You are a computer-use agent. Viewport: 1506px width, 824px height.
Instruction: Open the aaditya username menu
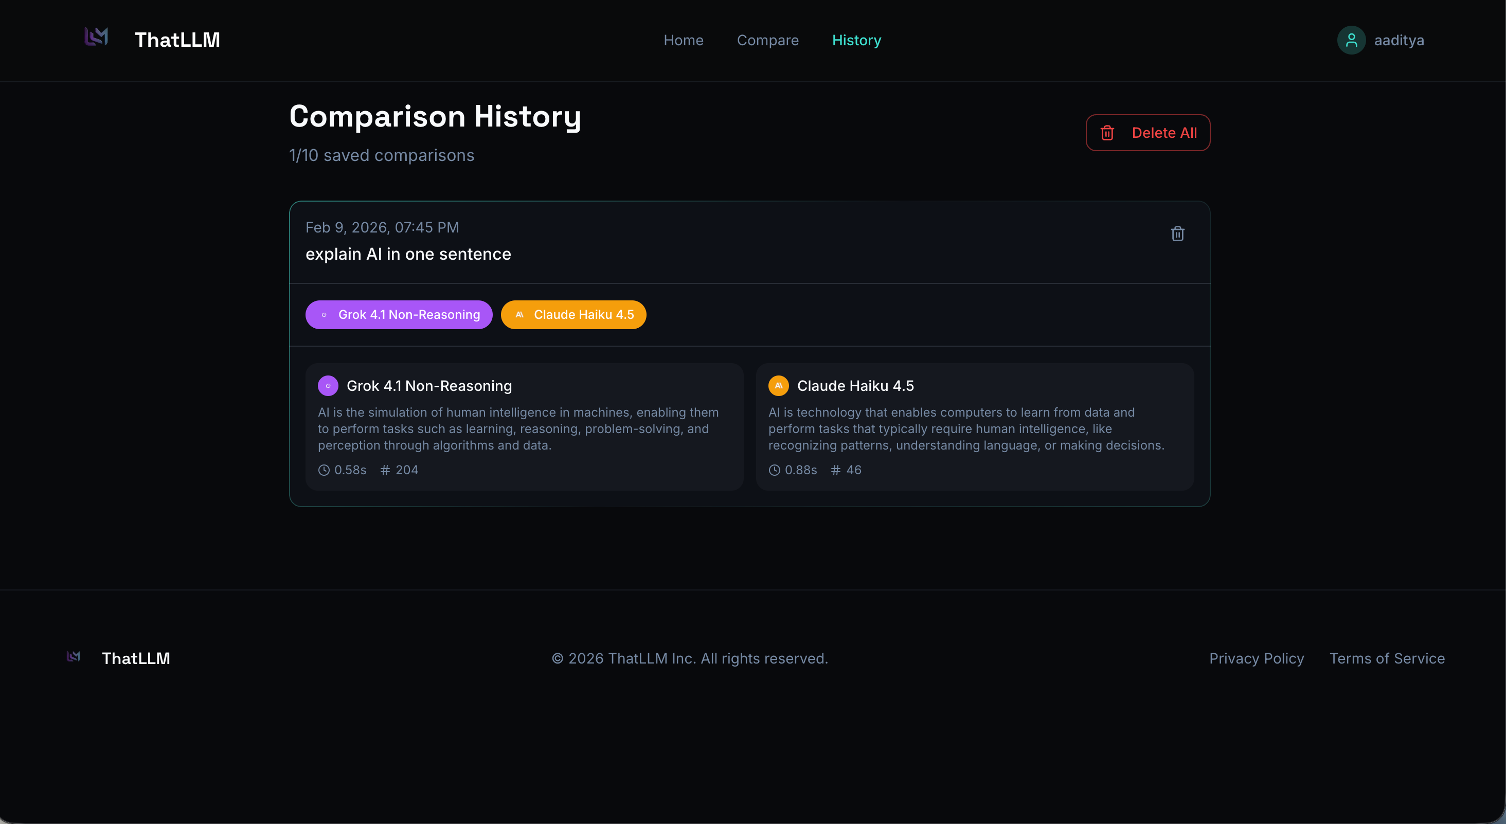(x=1399, y=40)
